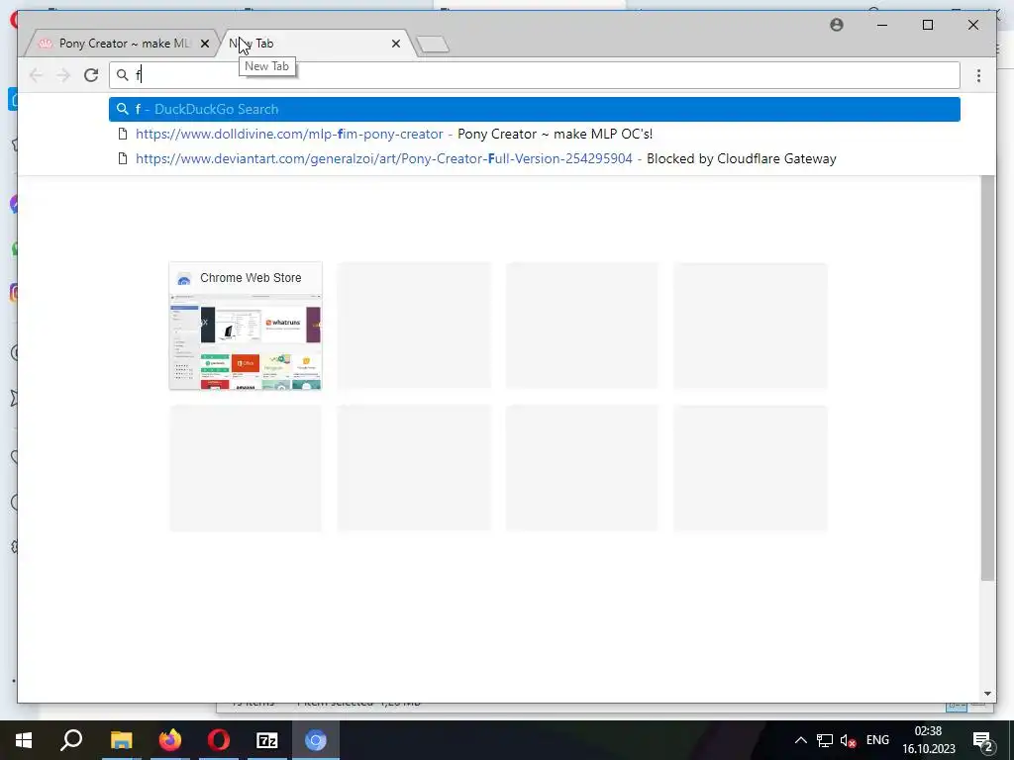The width and height of the screenshot is (1014, 760).
Task: Open the three-dot browser menu
Action: 978,75
